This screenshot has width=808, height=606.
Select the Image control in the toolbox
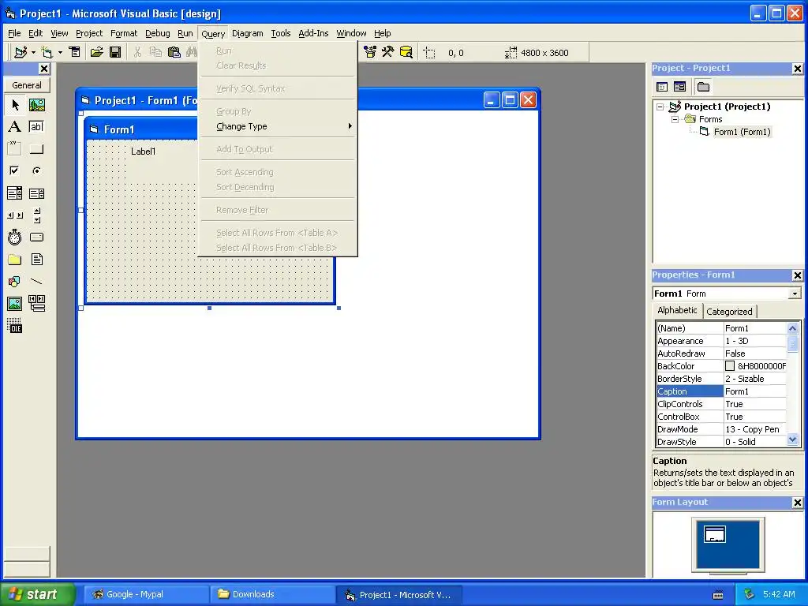click(15, 304)
